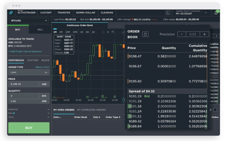The height and width of the screenshot is (141, 225).
Task: Click the price input field
Action: pos(24,84)
